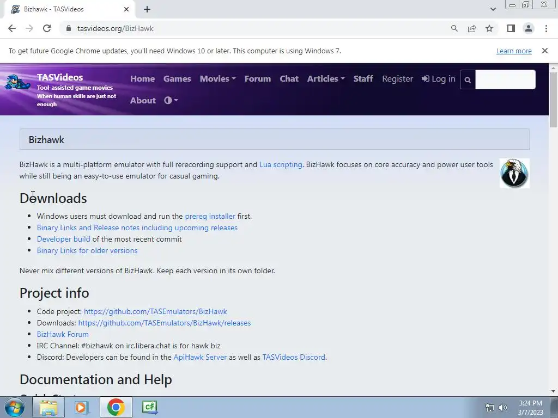
Task: Open the Games menu item
Action: (177, 78)
